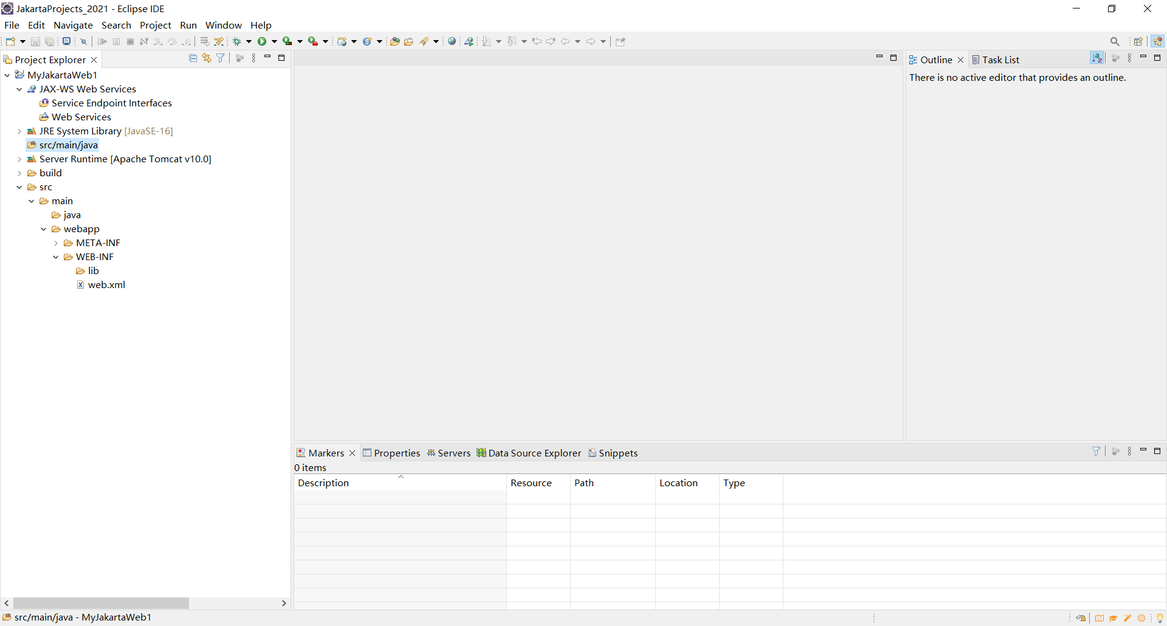Image resolution: width=1167 pixels, height=626 pixels.
Task: Click the magnifier search icon at top right
Action: click(1115, 41)
